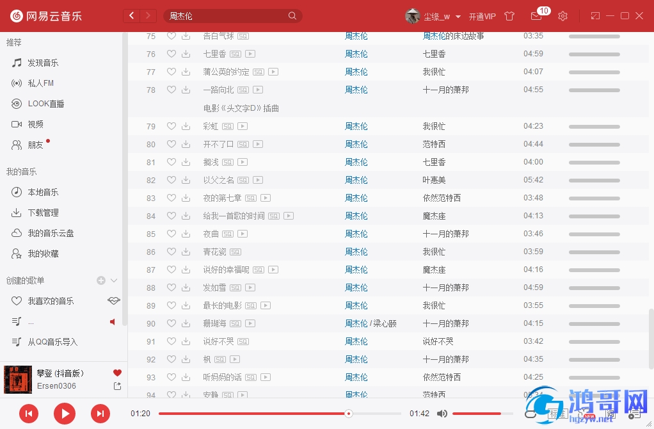Image resolution: width=654 pixels, height=429 pixels.
Task: Open artist 周杰伦 link in row 80
Action: click(x=356, y=144)
